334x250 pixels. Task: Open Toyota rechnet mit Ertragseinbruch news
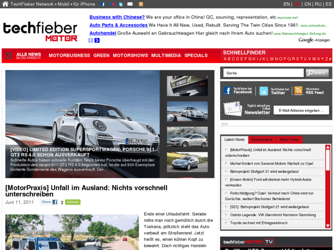pyautogui.click(x=259, y=223)
